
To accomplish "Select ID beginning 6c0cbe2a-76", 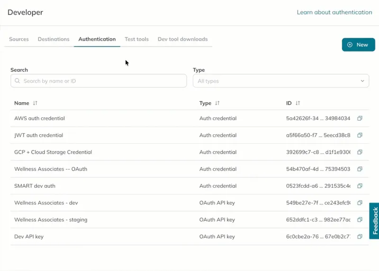I will pyautogui.click(x=318, y=236).
